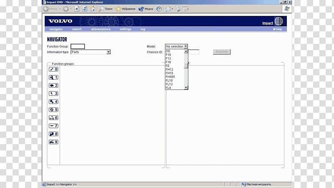Toggle the Model No selection dropdown arrow
The height and width of the screenshot is (188, 334).
(185, 46)
